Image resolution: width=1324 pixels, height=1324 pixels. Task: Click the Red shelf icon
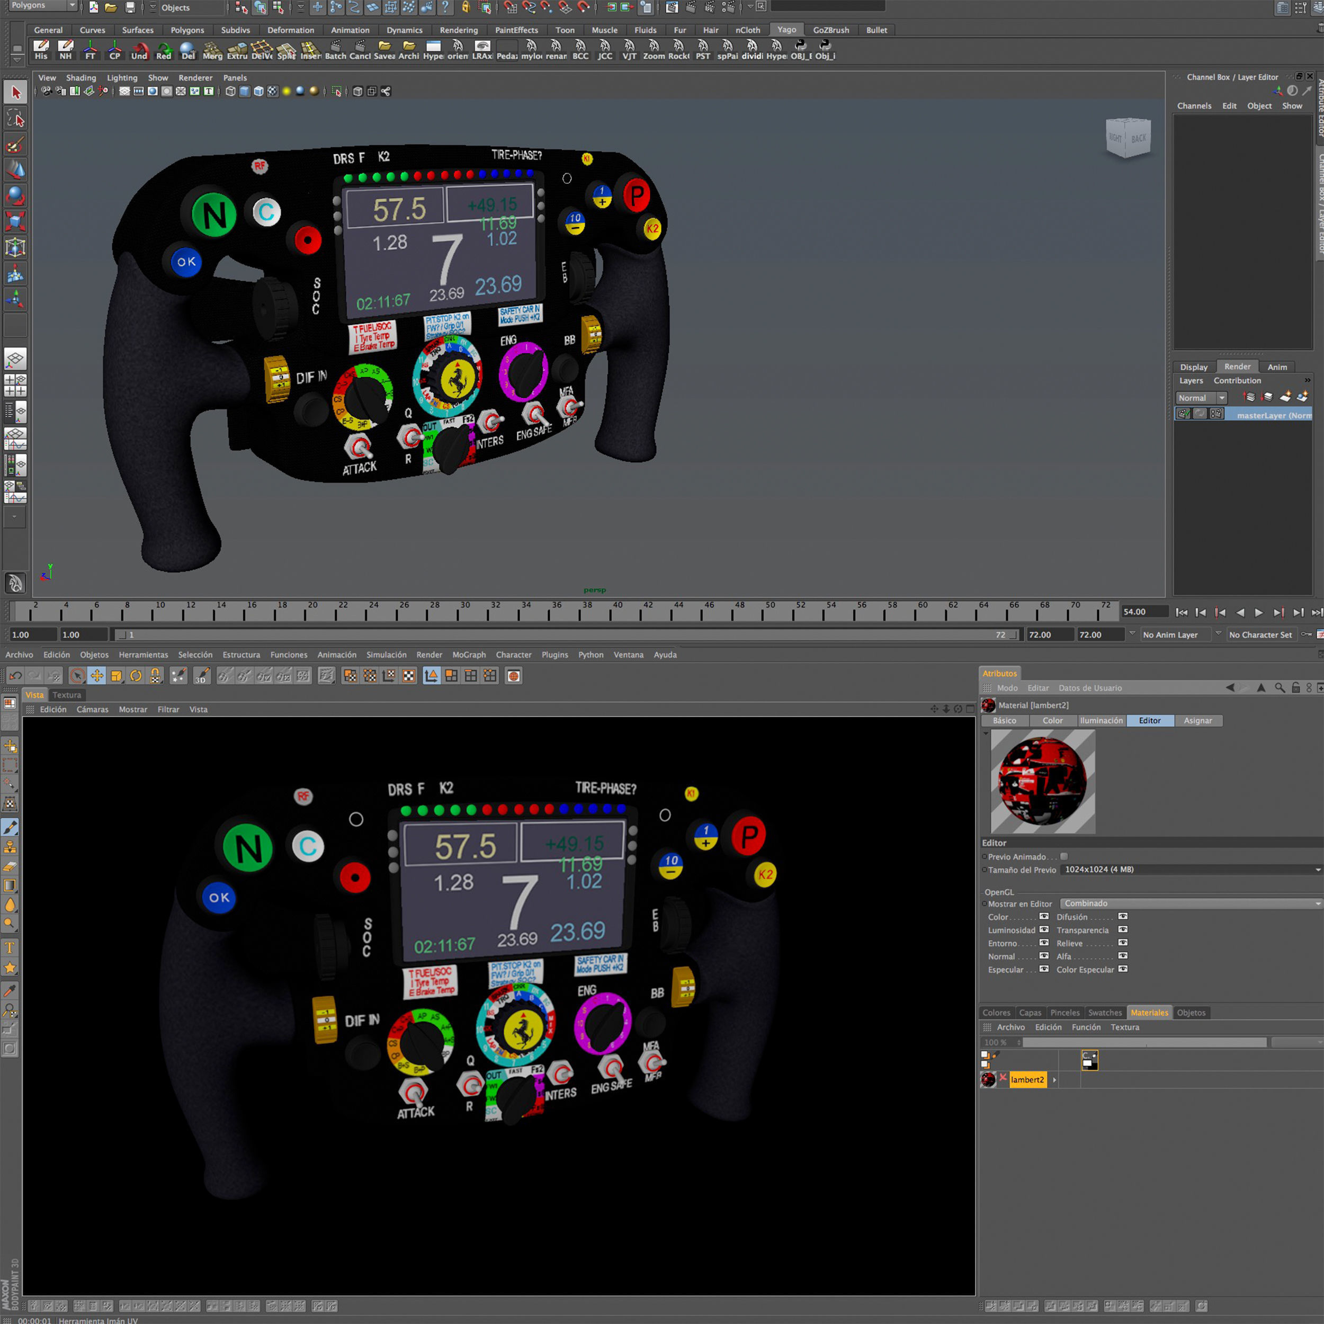(164, 49)
